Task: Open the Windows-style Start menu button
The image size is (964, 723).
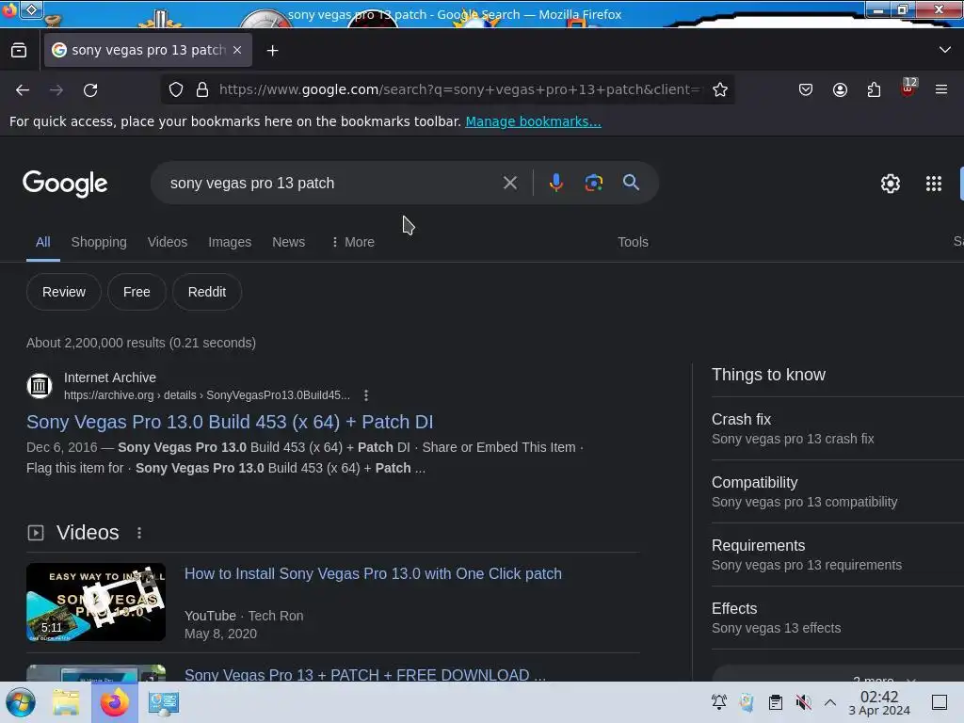Action: click(x=21, y=702)
